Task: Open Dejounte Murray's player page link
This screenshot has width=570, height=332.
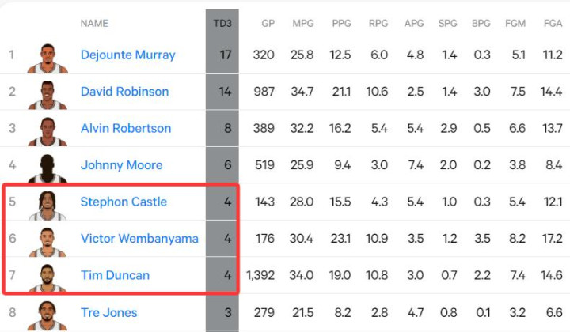Action: (127, 55)
